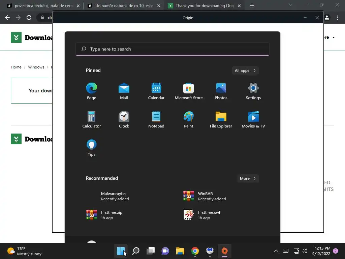
Task: Switch to Chrome on the taskbar
Action: (x=195, y=251)
